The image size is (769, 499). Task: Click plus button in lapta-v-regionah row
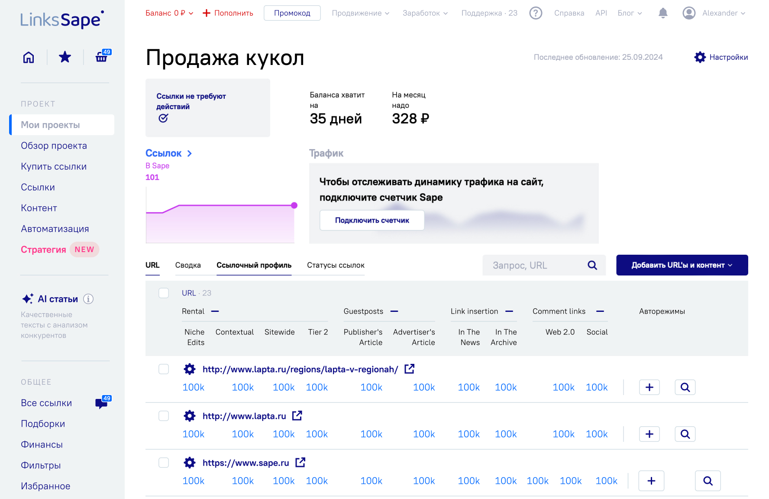(x=649, y=387)
